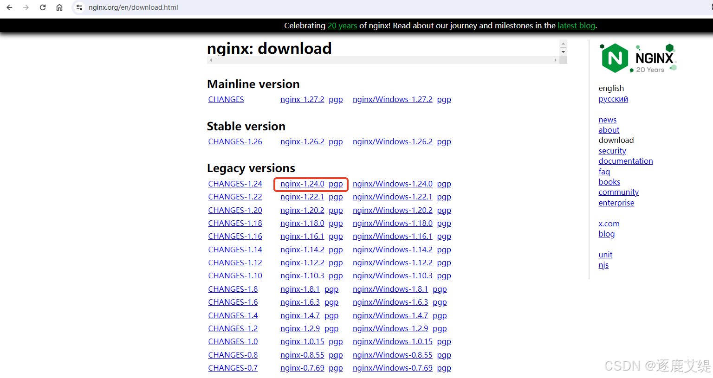Open the mainline CHANGES link
The image size is (713, 378).
point(226,99)
